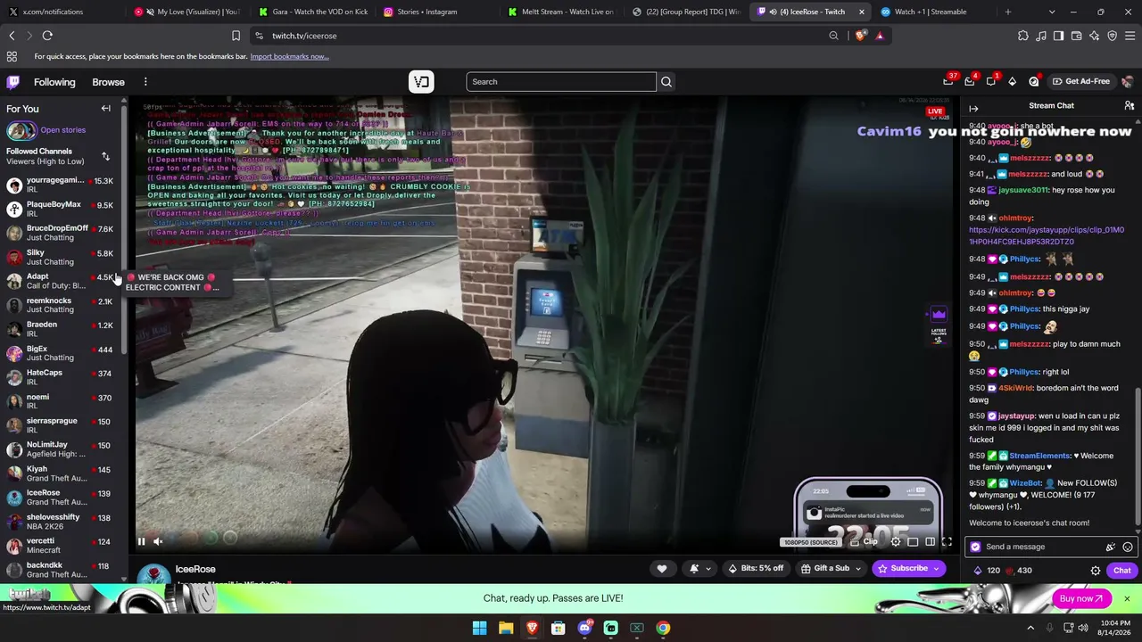The height and width of the screenshot is (642, 1142).
Task: Open the Bits diamond icon in top nav
Action: [x=1013, y=82]
